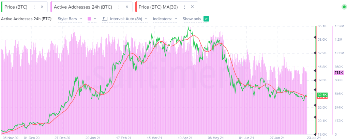Open options menu for Active Addresses 24h
The width and height of the screenshot is (347, 140).
click(x=118, y=7)
